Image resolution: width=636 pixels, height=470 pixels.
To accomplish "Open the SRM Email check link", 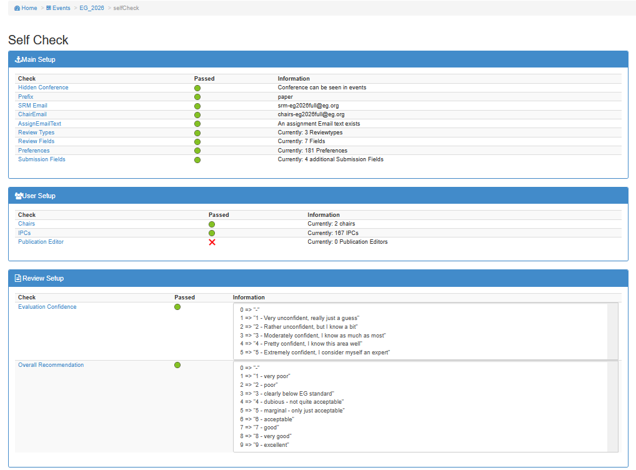I will [32, 106].
